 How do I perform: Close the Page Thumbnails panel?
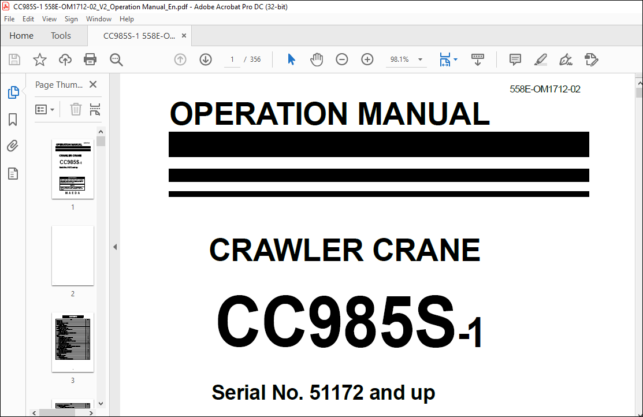click(x=93, y=85)
